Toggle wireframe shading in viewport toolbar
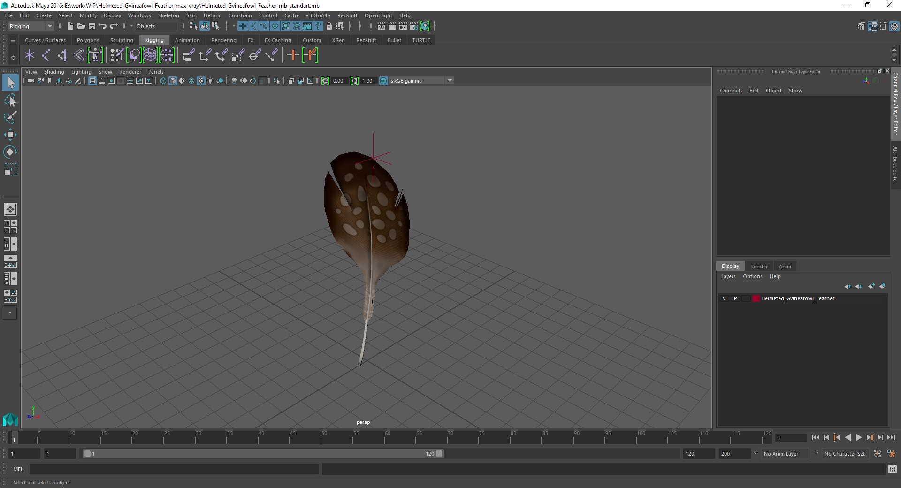The width and height of the screenshot is (901, 488). click(x=163, y=81)
